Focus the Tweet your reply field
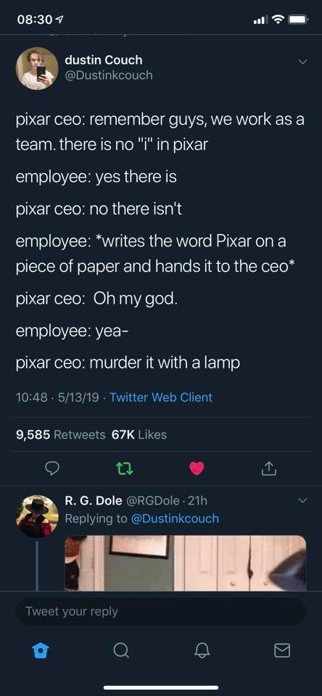The height and width of the screenshot is (696, 322). point(161,611)
